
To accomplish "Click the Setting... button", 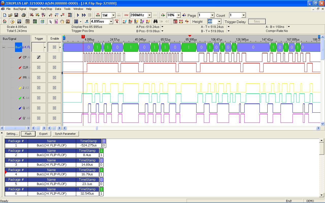I will pyautogui.click(x=12, y=134).
